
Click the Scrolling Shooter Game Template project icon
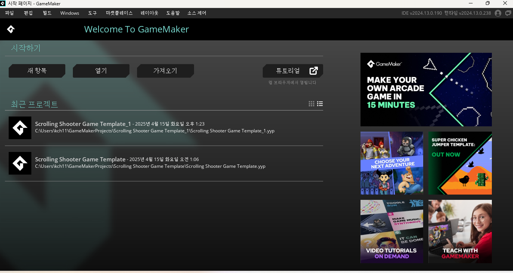(x=20, y=163)
